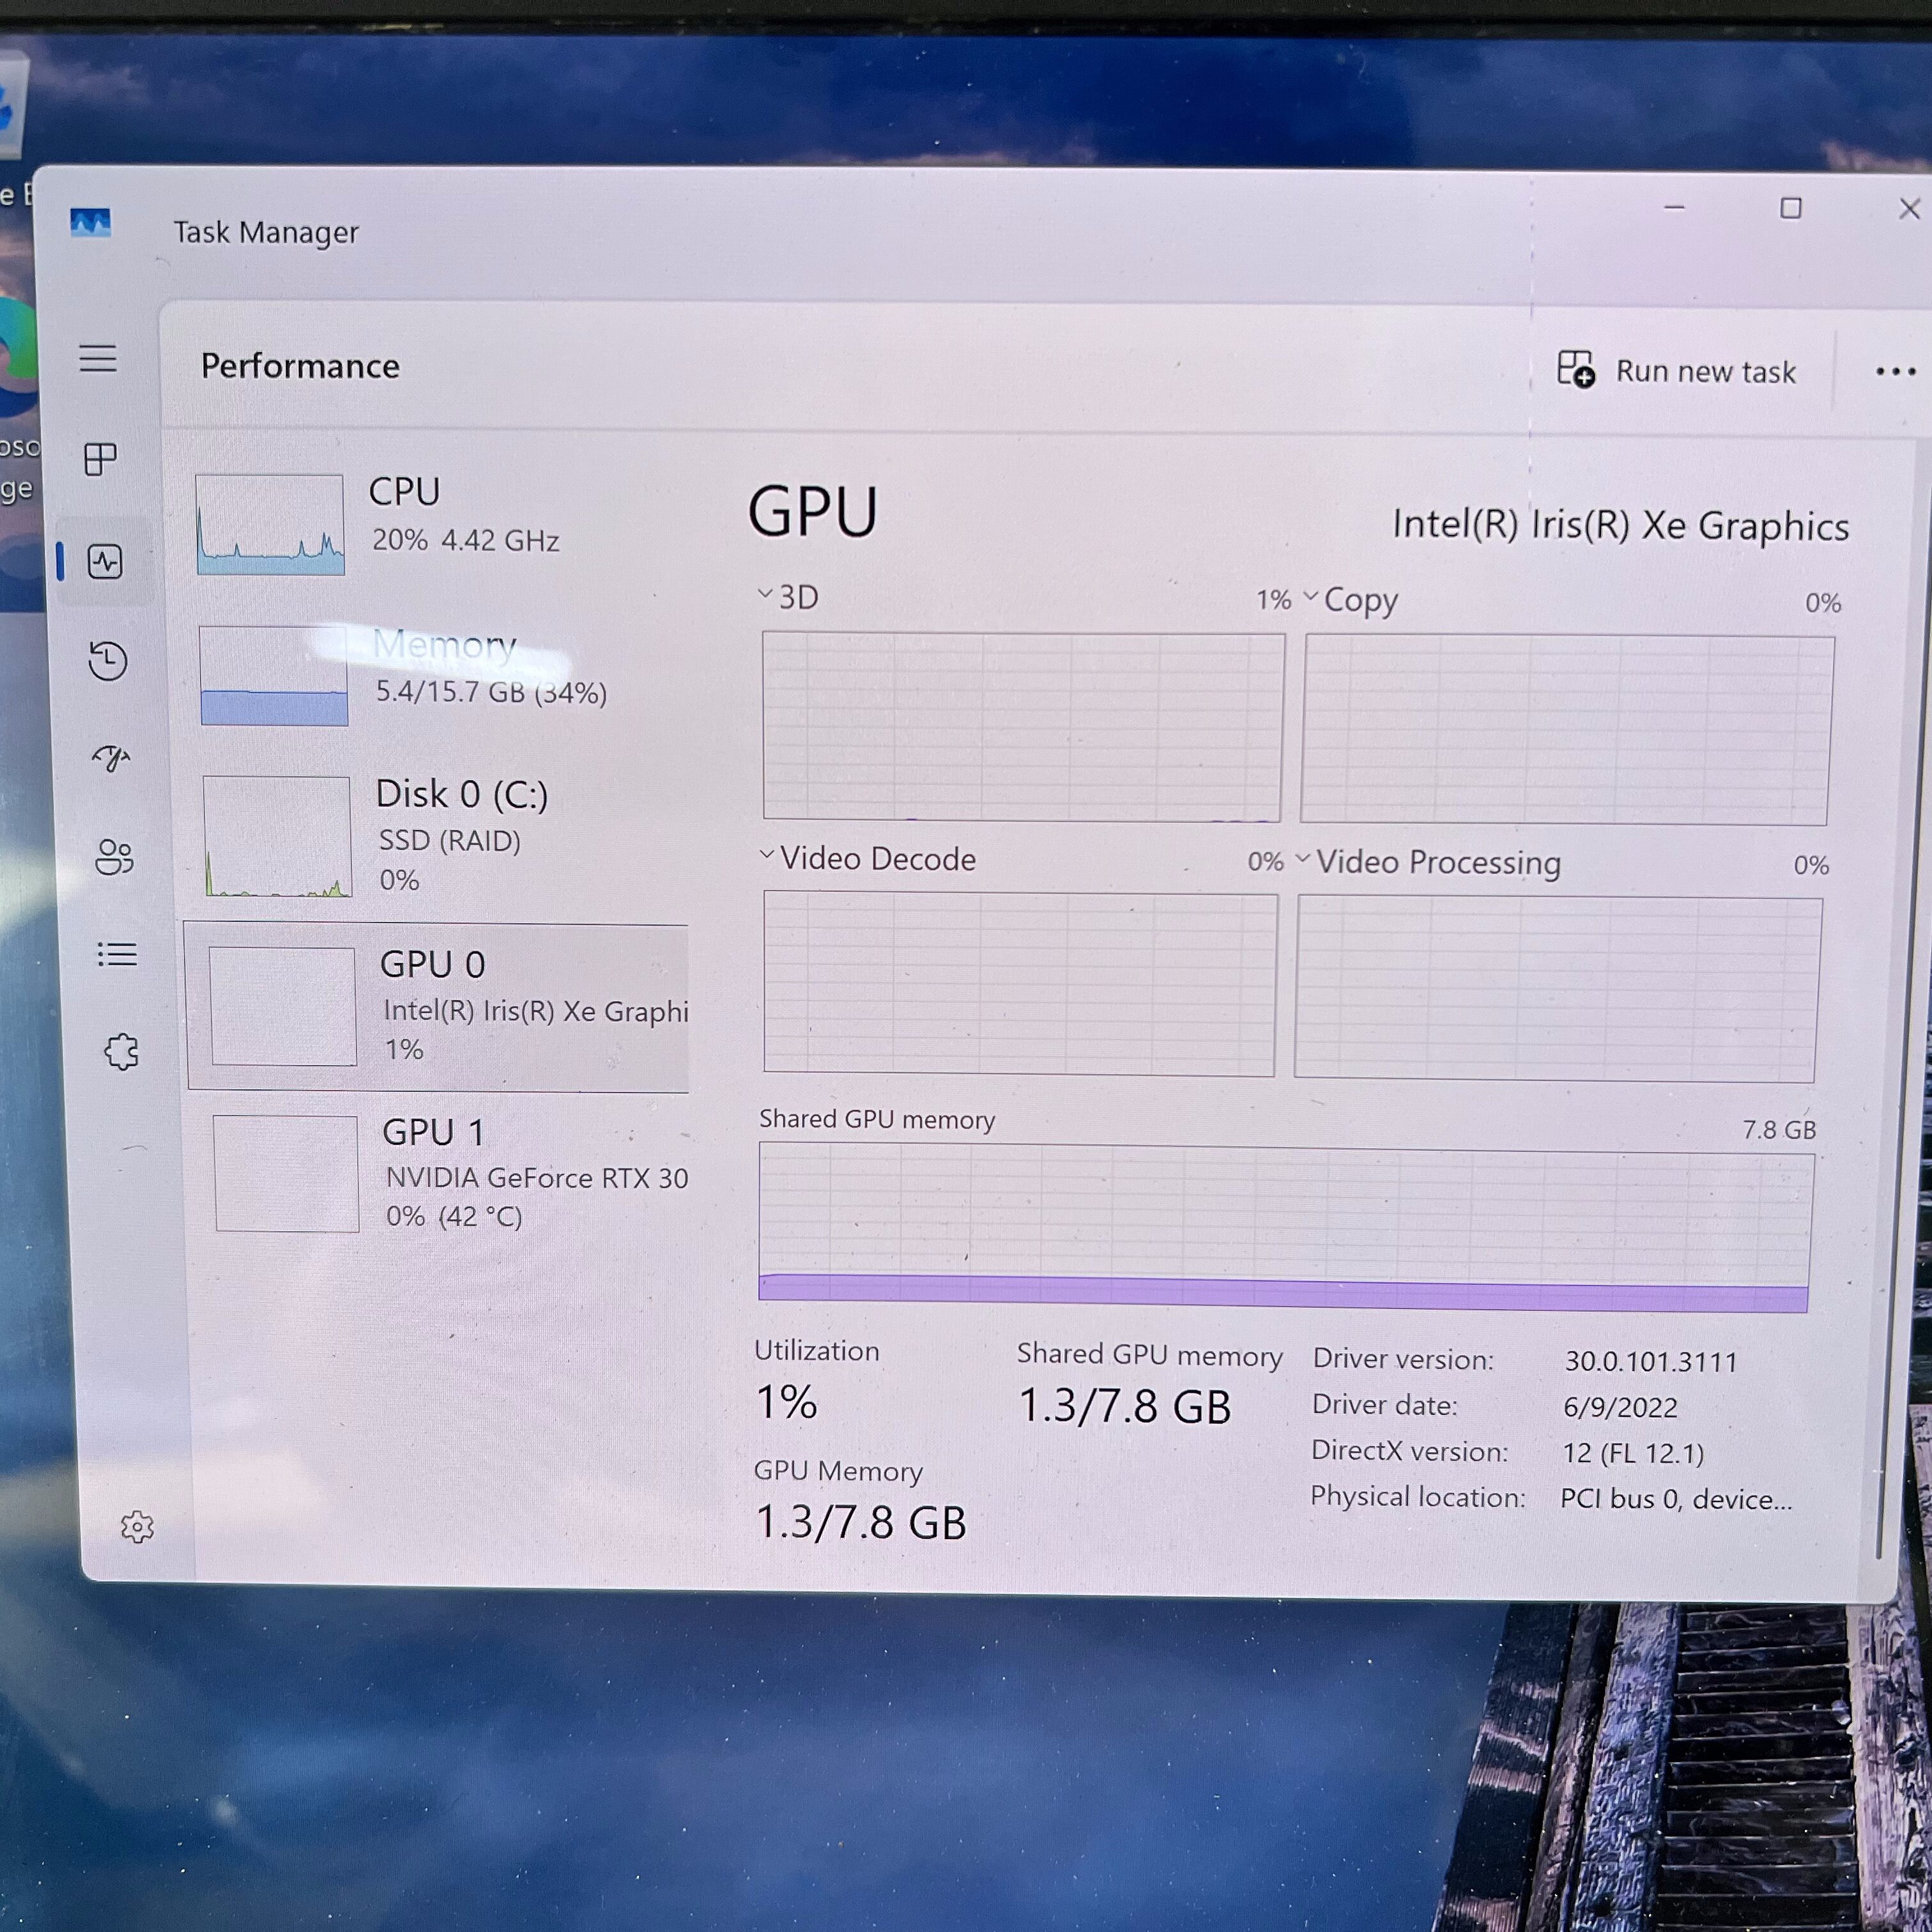Open the App history icon
1932x1932 pixels.
[108, 660]
